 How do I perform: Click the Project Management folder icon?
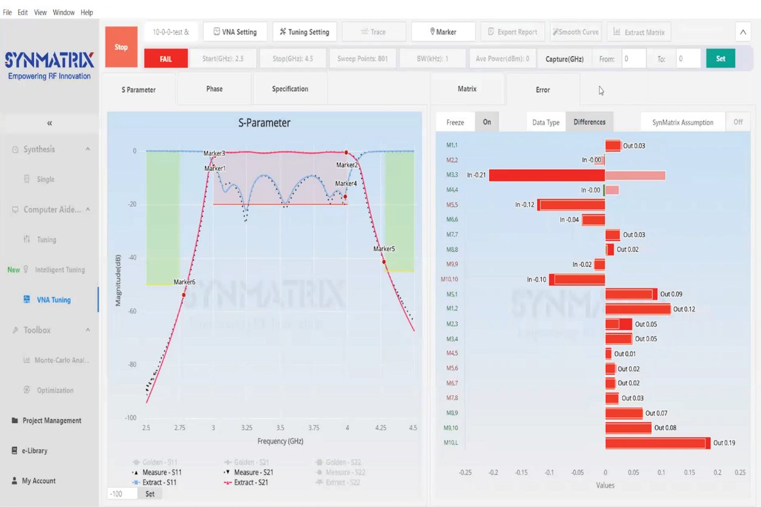[15, 420]
